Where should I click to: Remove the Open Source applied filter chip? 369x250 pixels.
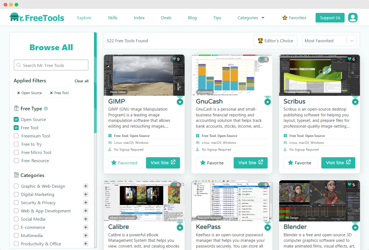tap(19, 93)
